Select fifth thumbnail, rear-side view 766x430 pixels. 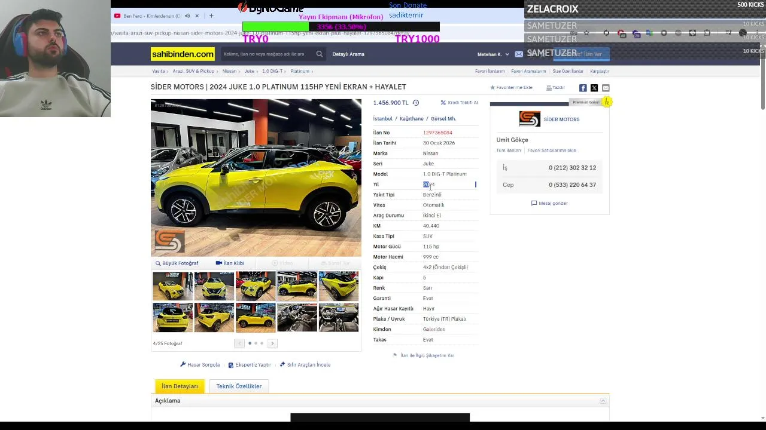[339, 286]
